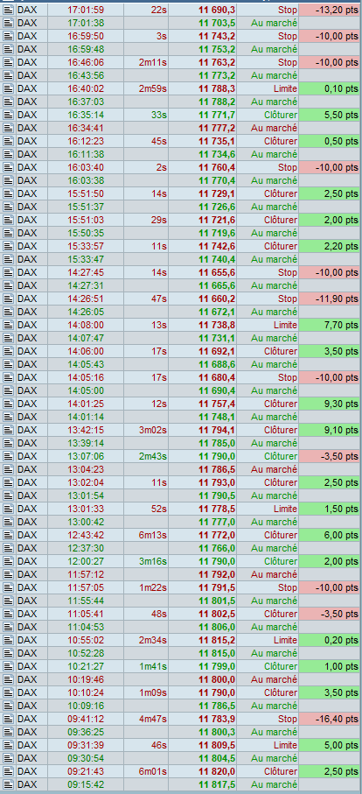The width and height of the screenshot is (362, 794).
Task: Open details icon for the 17:01:38 row
Action: point(8,23)
